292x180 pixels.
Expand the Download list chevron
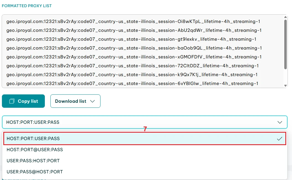[x=93, y=101]
